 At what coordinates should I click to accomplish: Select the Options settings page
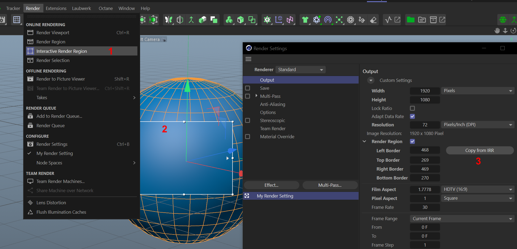tap(268, 112)
